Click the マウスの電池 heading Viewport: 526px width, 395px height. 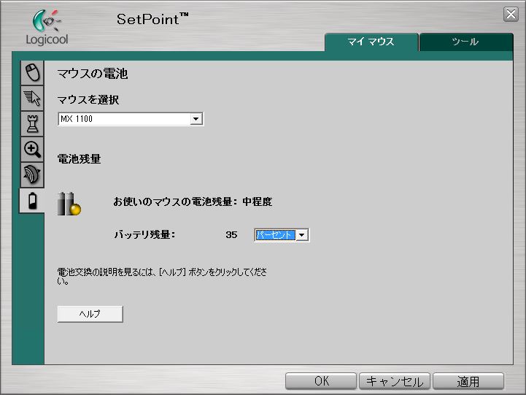[x=93, y=74]
